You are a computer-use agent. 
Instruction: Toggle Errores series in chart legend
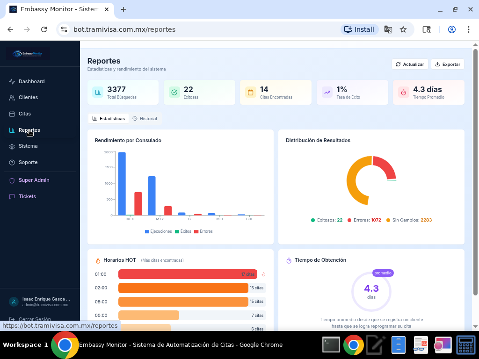[x=203, y=231]
